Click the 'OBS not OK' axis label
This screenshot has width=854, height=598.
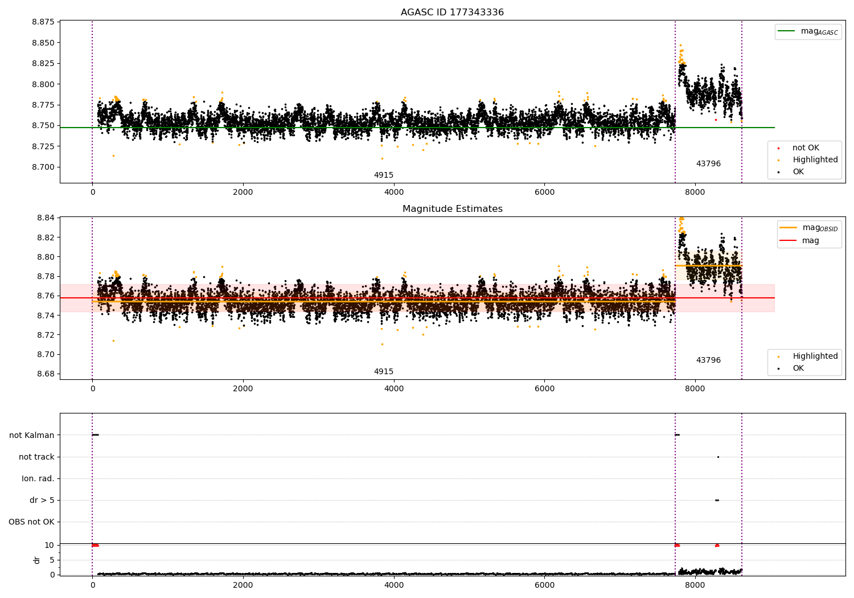click(31, 522)
